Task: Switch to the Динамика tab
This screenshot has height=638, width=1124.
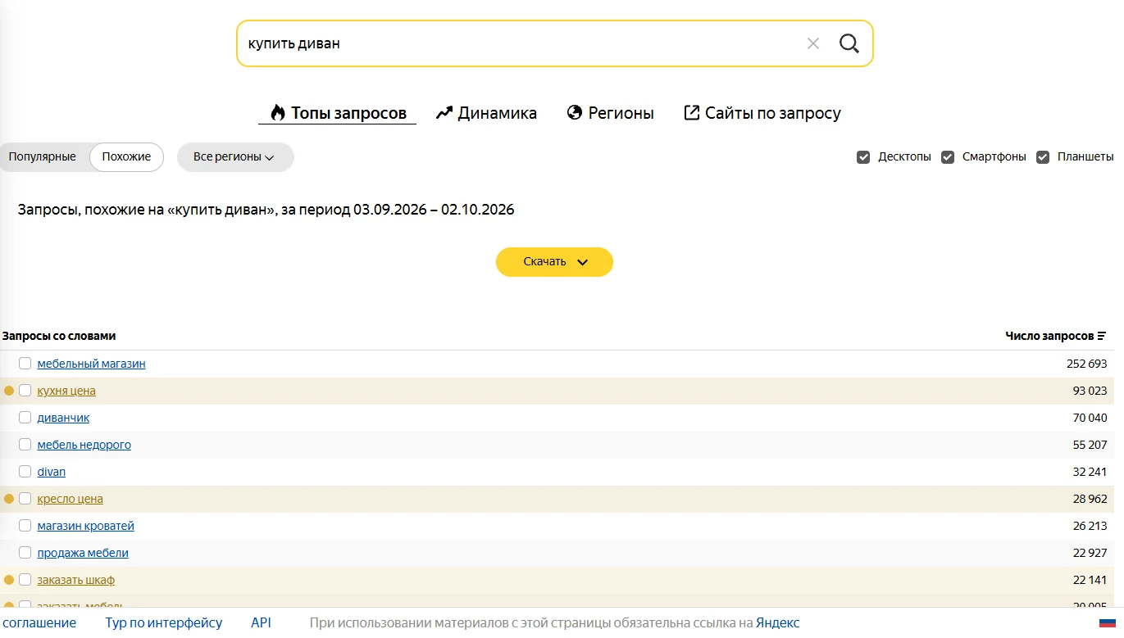Action: [x=486, y=113]
